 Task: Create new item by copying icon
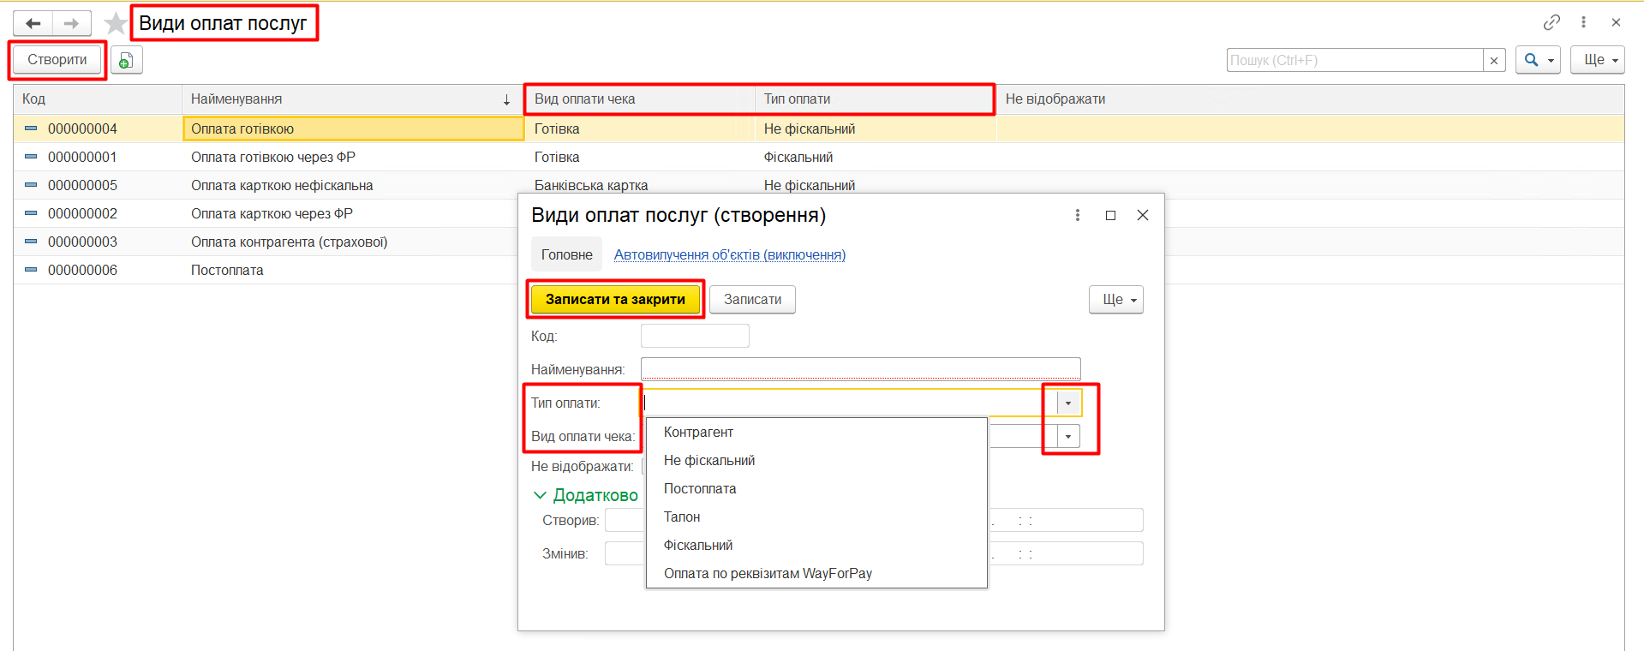click(126, 60)
